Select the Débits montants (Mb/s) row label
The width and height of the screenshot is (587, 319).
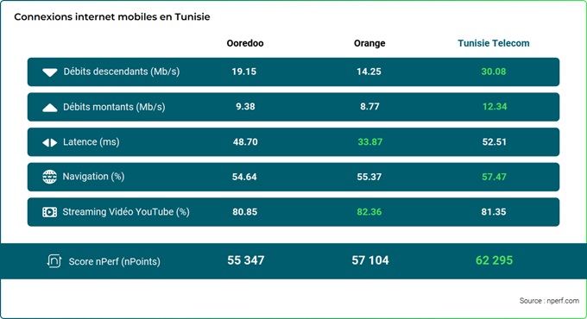(x=114, y=107)
